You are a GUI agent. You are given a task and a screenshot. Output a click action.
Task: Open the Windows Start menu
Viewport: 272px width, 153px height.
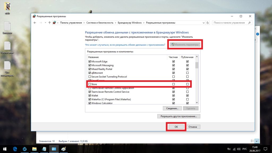coord(5,149)
